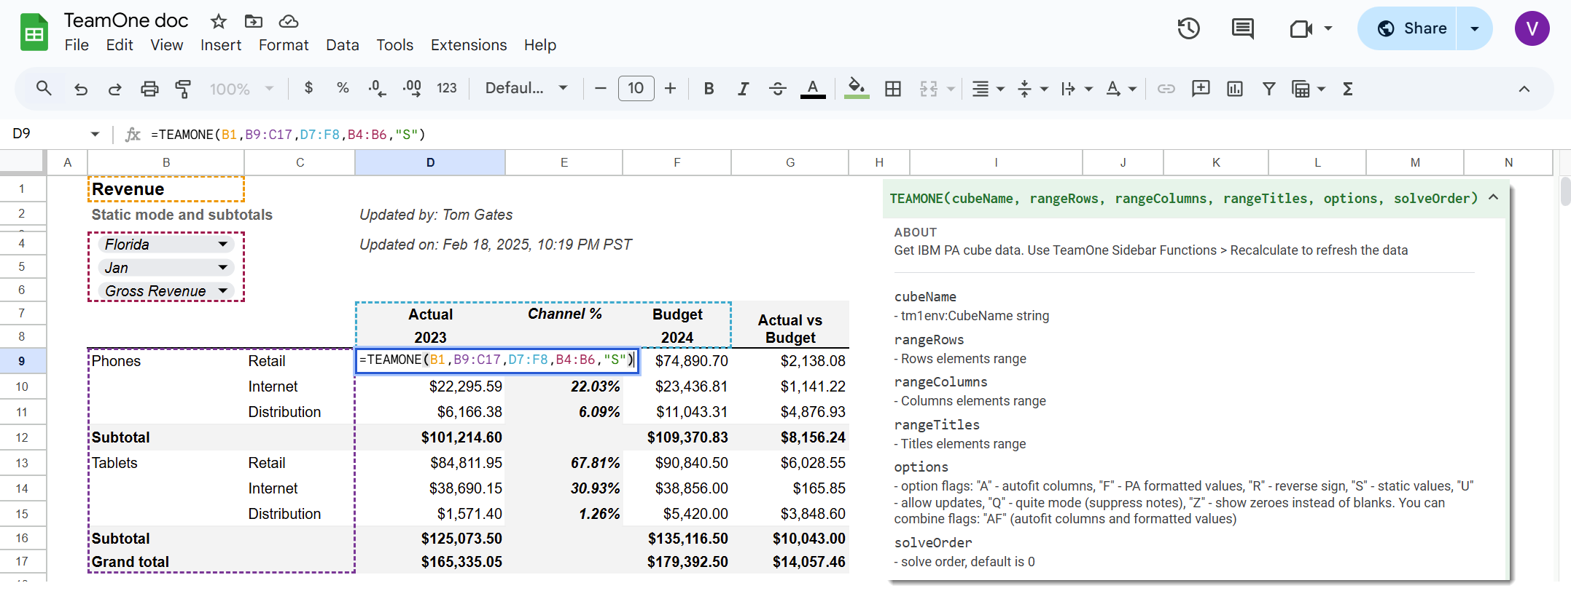The image size is (1571, 591).
Task: Open the search menus magnifier icon
Action: 44,88
